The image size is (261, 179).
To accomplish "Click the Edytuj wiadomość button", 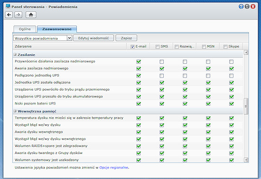I will click(x=93, y=38).
